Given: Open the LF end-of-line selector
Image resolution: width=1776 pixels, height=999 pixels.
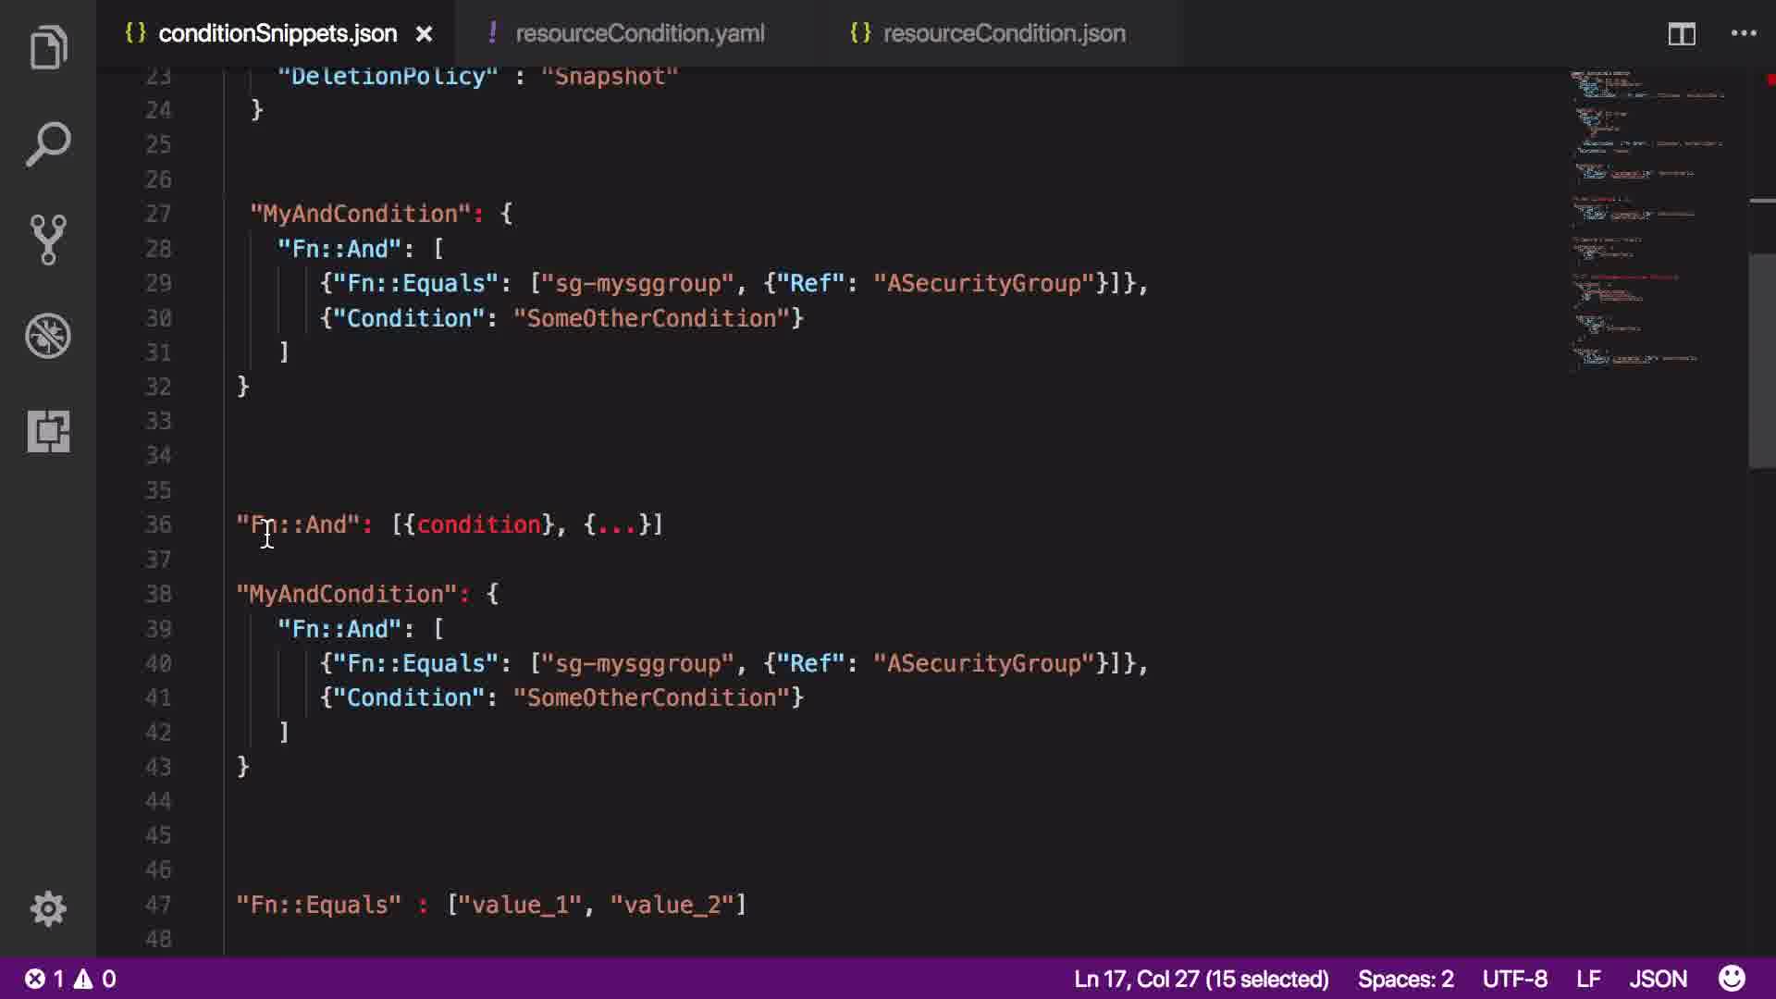Looking at the screenshot, I should [x=1588, y=979].
